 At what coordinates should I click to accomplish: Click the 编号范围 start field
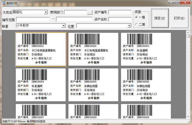(x=33, y=19)
